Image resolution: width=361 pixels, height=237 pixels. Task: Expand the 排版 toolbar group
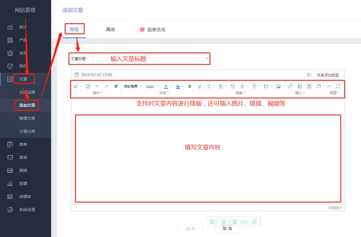coord(240,93)
